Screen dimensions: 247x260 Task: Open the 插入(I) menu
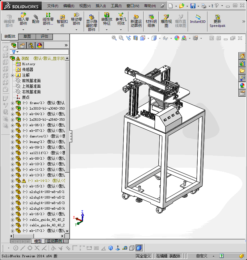tap(101, 6)
